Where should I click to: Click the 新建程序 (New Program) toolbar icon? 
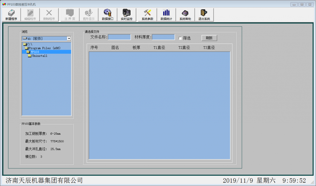point(11,15)
